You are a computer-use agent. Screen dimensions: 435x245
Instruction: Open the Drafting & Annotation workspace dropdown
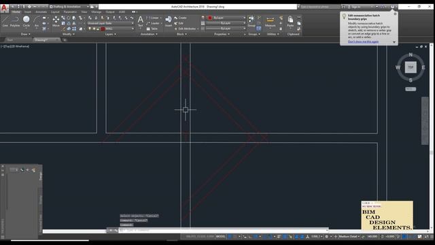point(69,7)
